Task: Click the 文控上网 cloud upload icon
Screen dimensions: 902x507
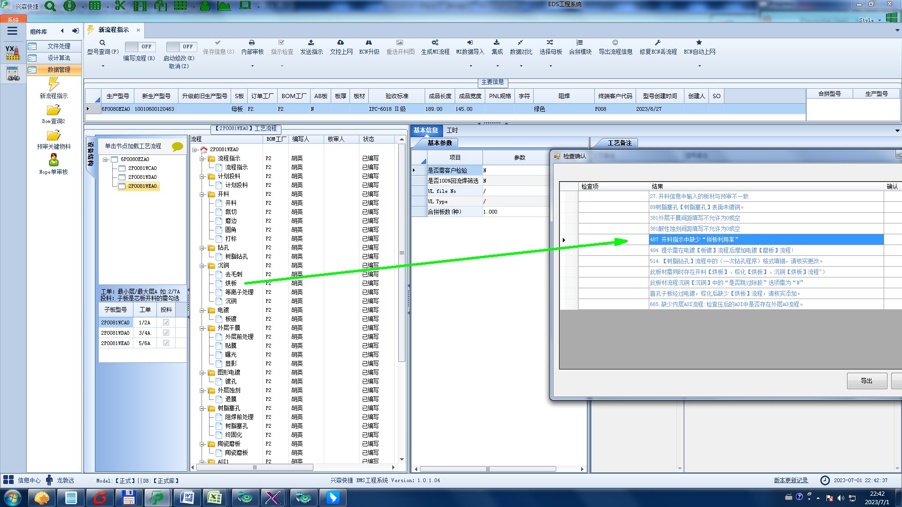Action: (341, 43)
